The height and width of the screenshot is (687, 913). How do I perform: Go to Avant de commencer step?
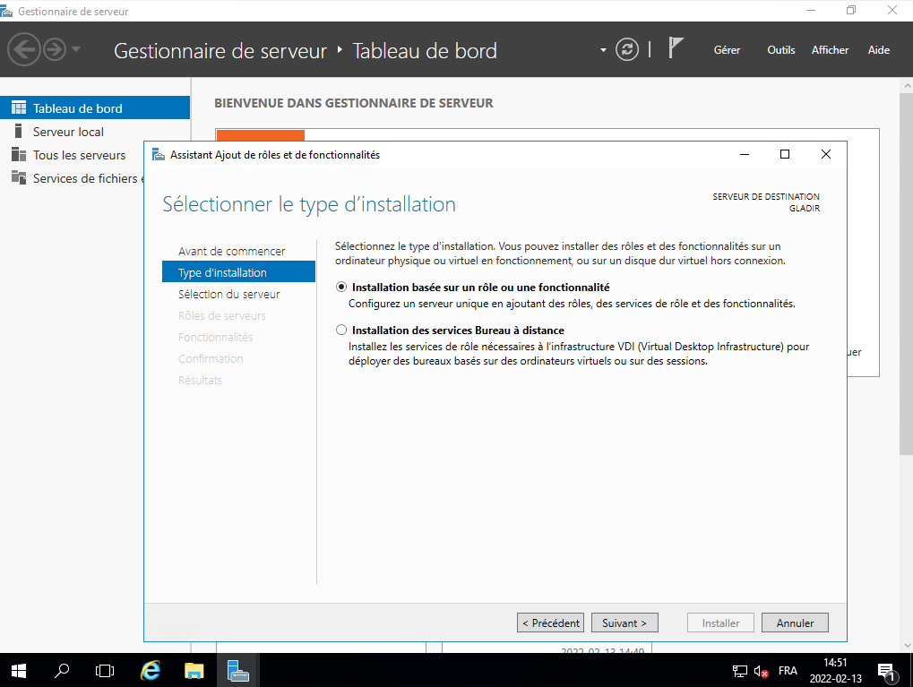[x=232, y=251]
